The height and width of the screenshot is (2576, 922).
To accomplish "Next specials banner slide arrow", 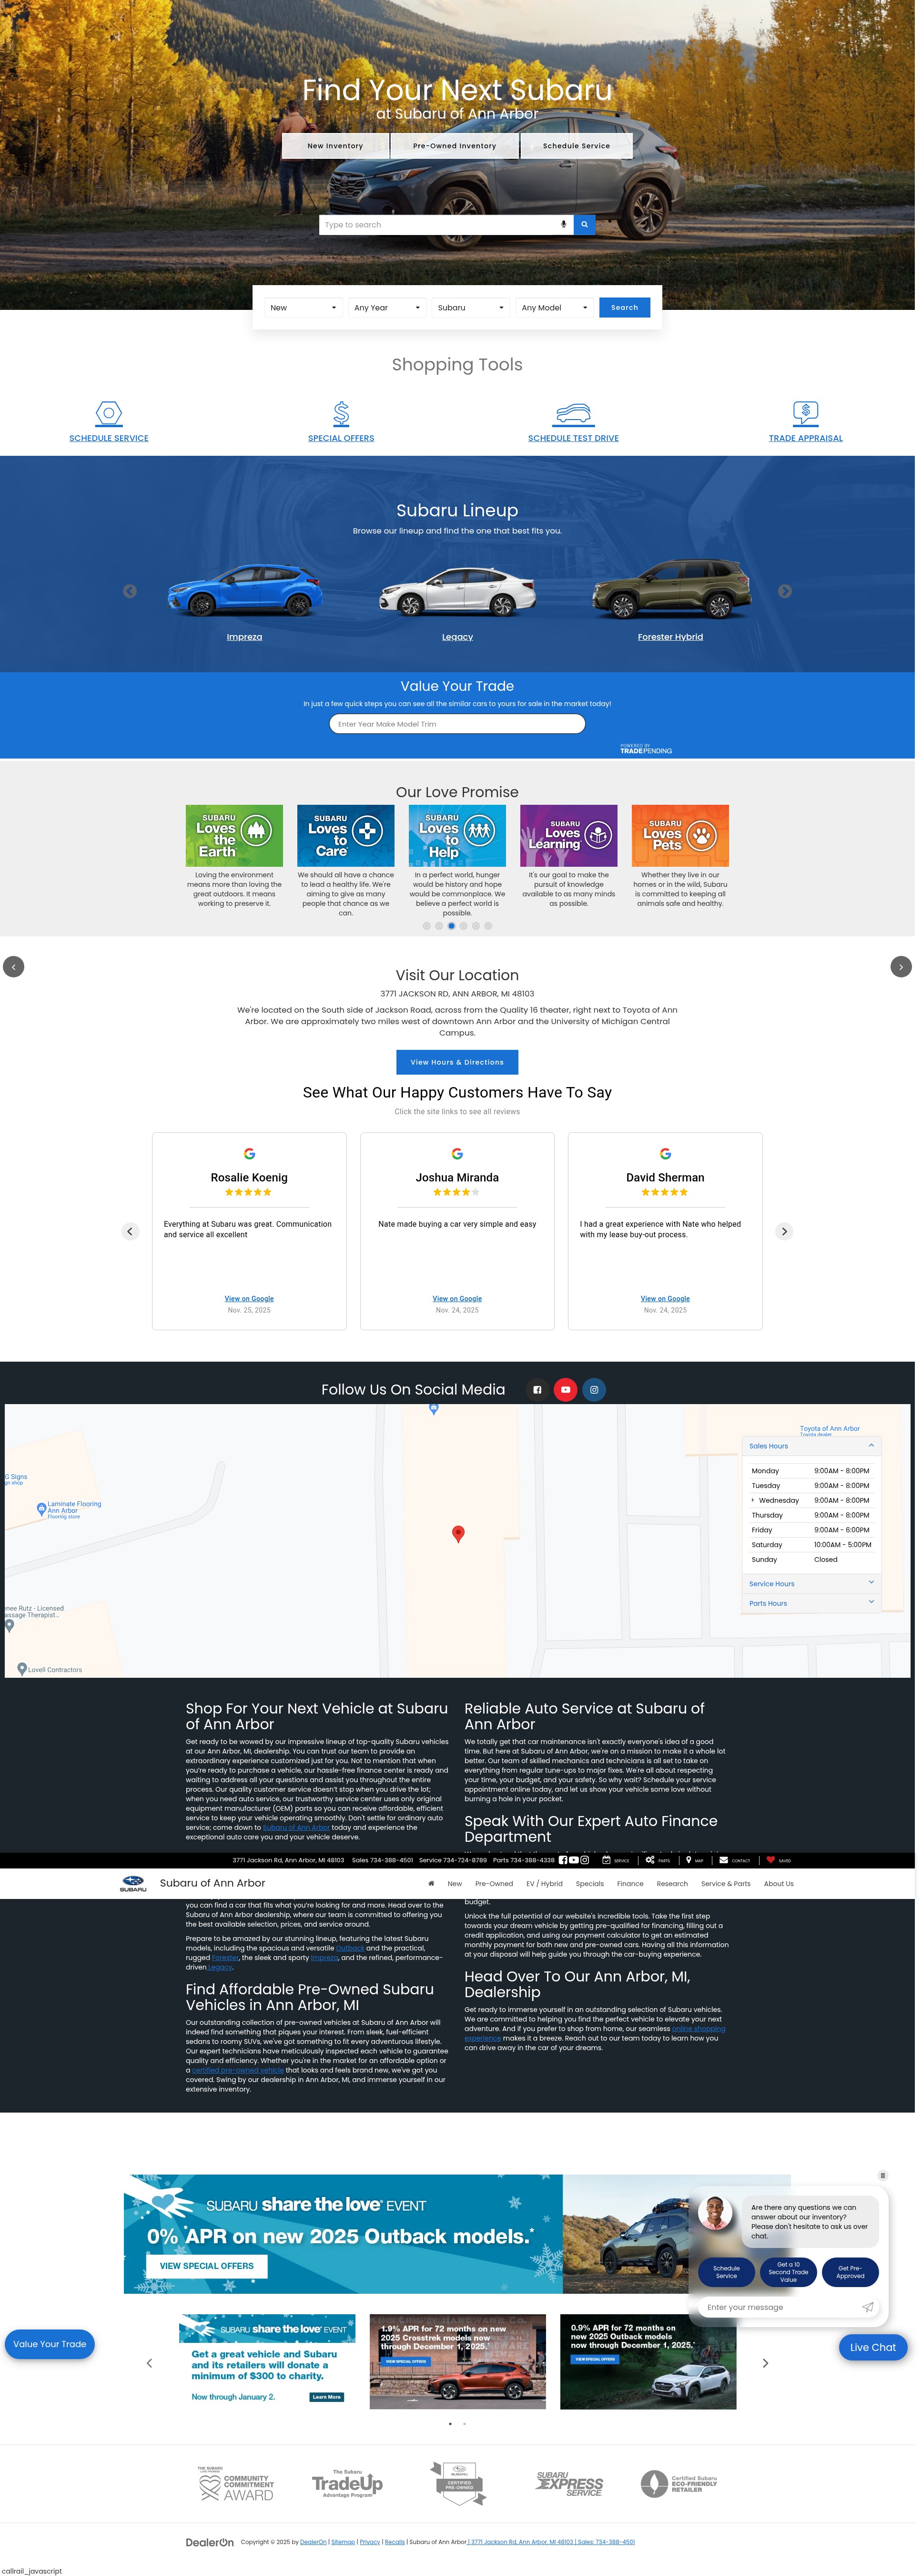I will coord(765,2362).
